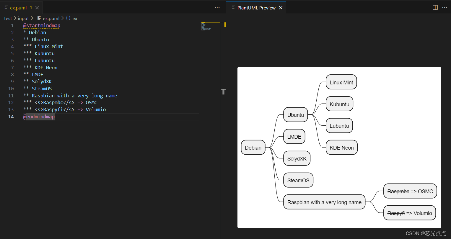This screenshot has width=451, height=239.
Task: Click the {} symbol icon in the breadcrumb bar
Action: (x=68, y=18)
